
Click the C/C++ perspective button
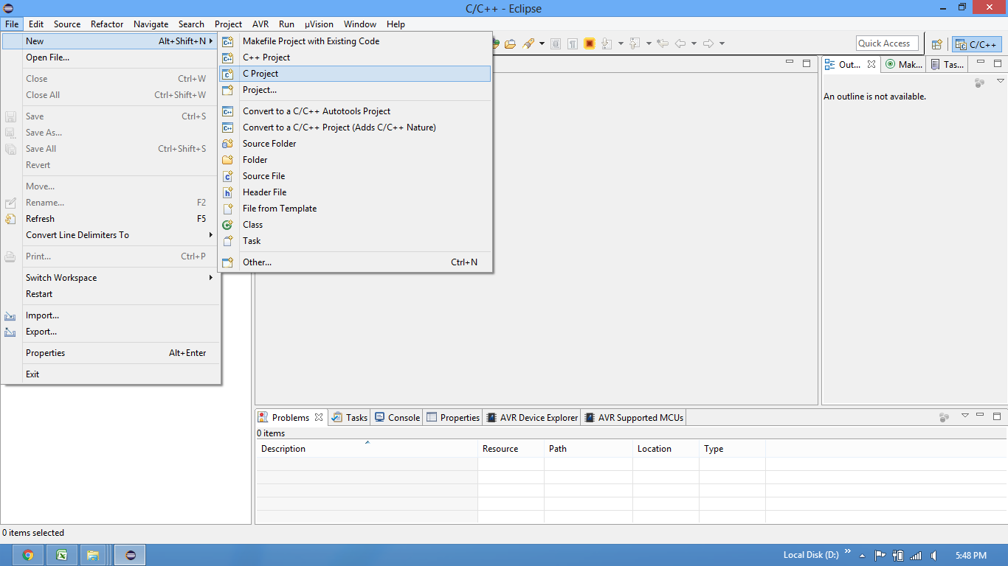pyautogui.click(x=976, y=44)
